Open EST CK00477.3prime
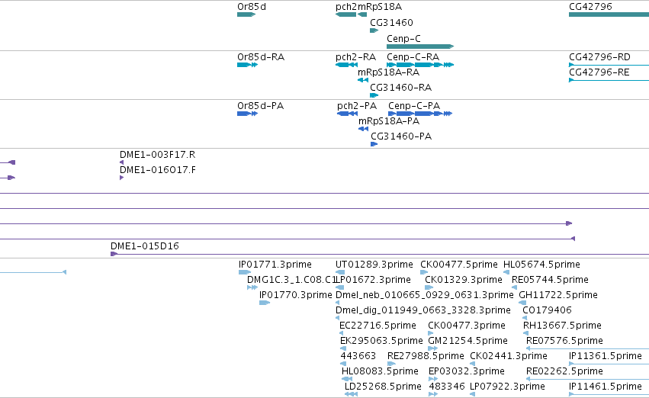Screen dimensions: 649x398 pos(430,333)
